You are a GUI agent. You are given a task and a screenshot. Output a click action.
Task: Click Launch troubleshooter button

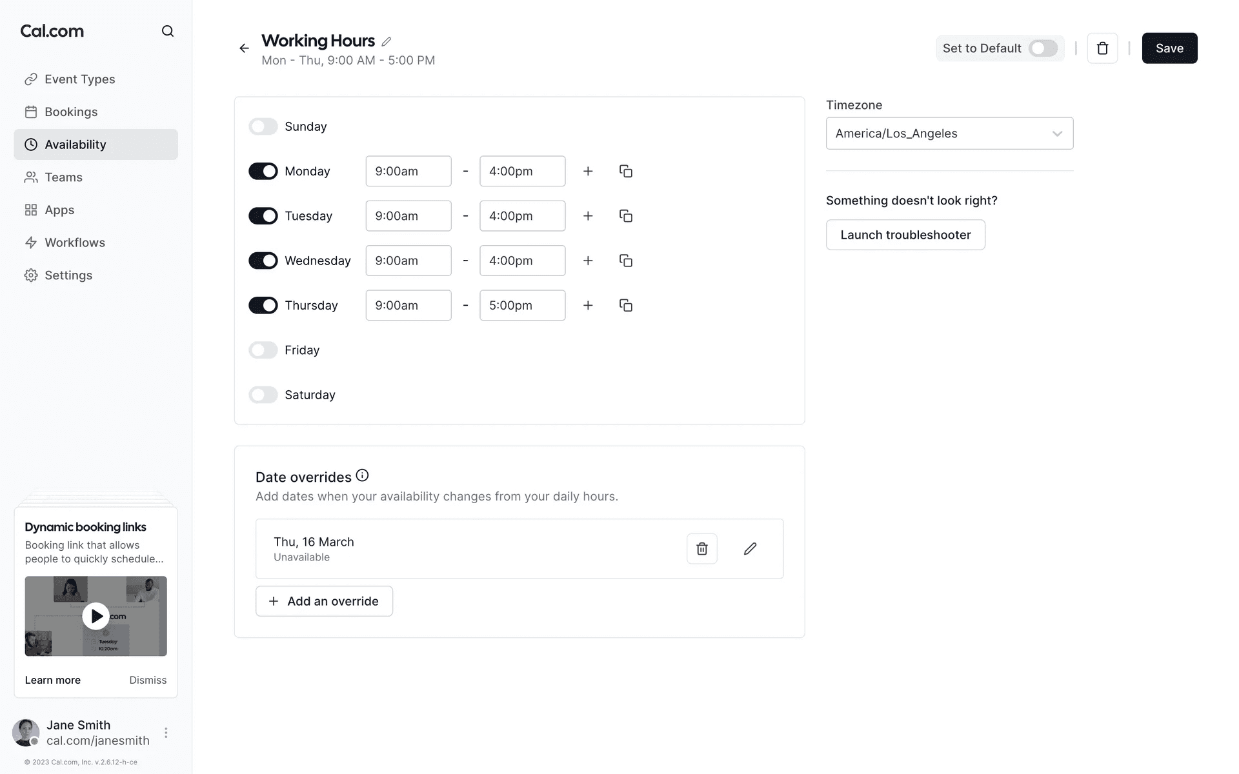pyautogui.click(x=905, y=235)
